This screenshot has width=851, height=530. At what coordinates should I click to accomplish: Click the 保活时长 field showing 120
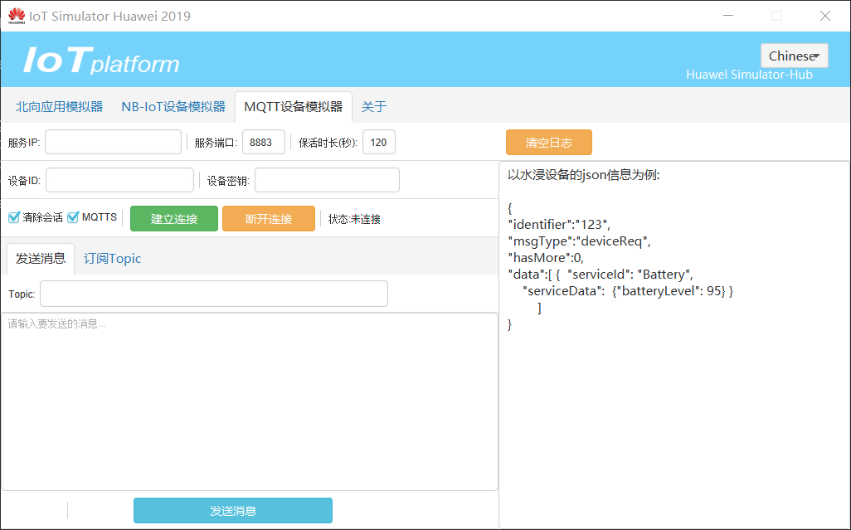[379, 142]
